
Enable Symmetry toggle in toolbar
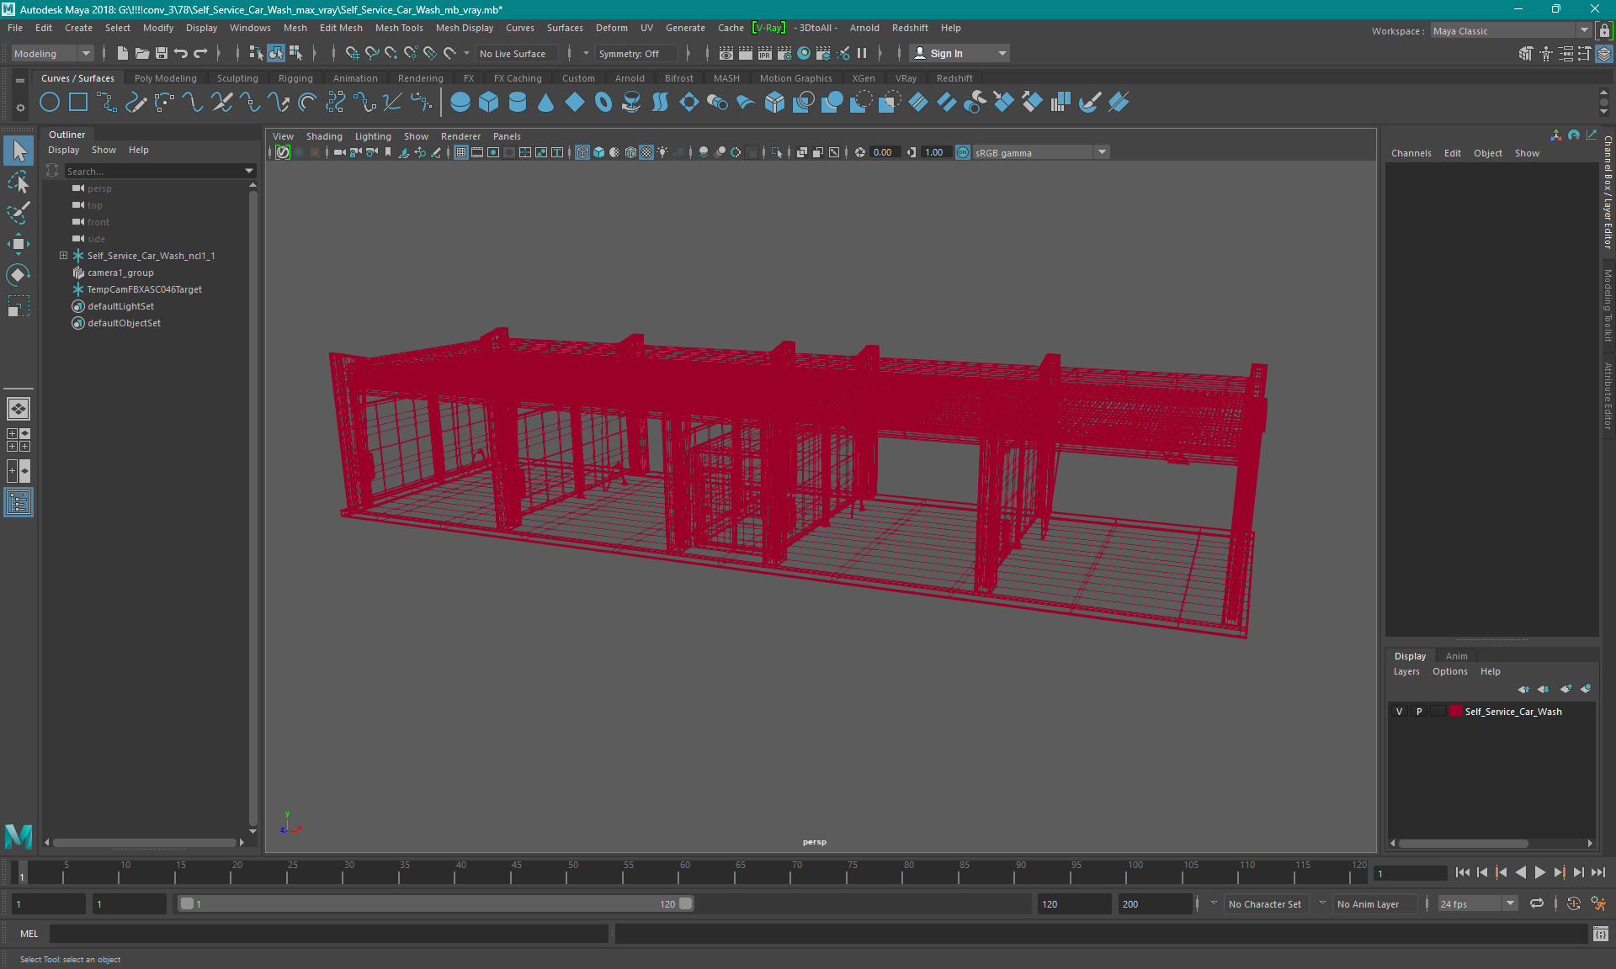631,53
